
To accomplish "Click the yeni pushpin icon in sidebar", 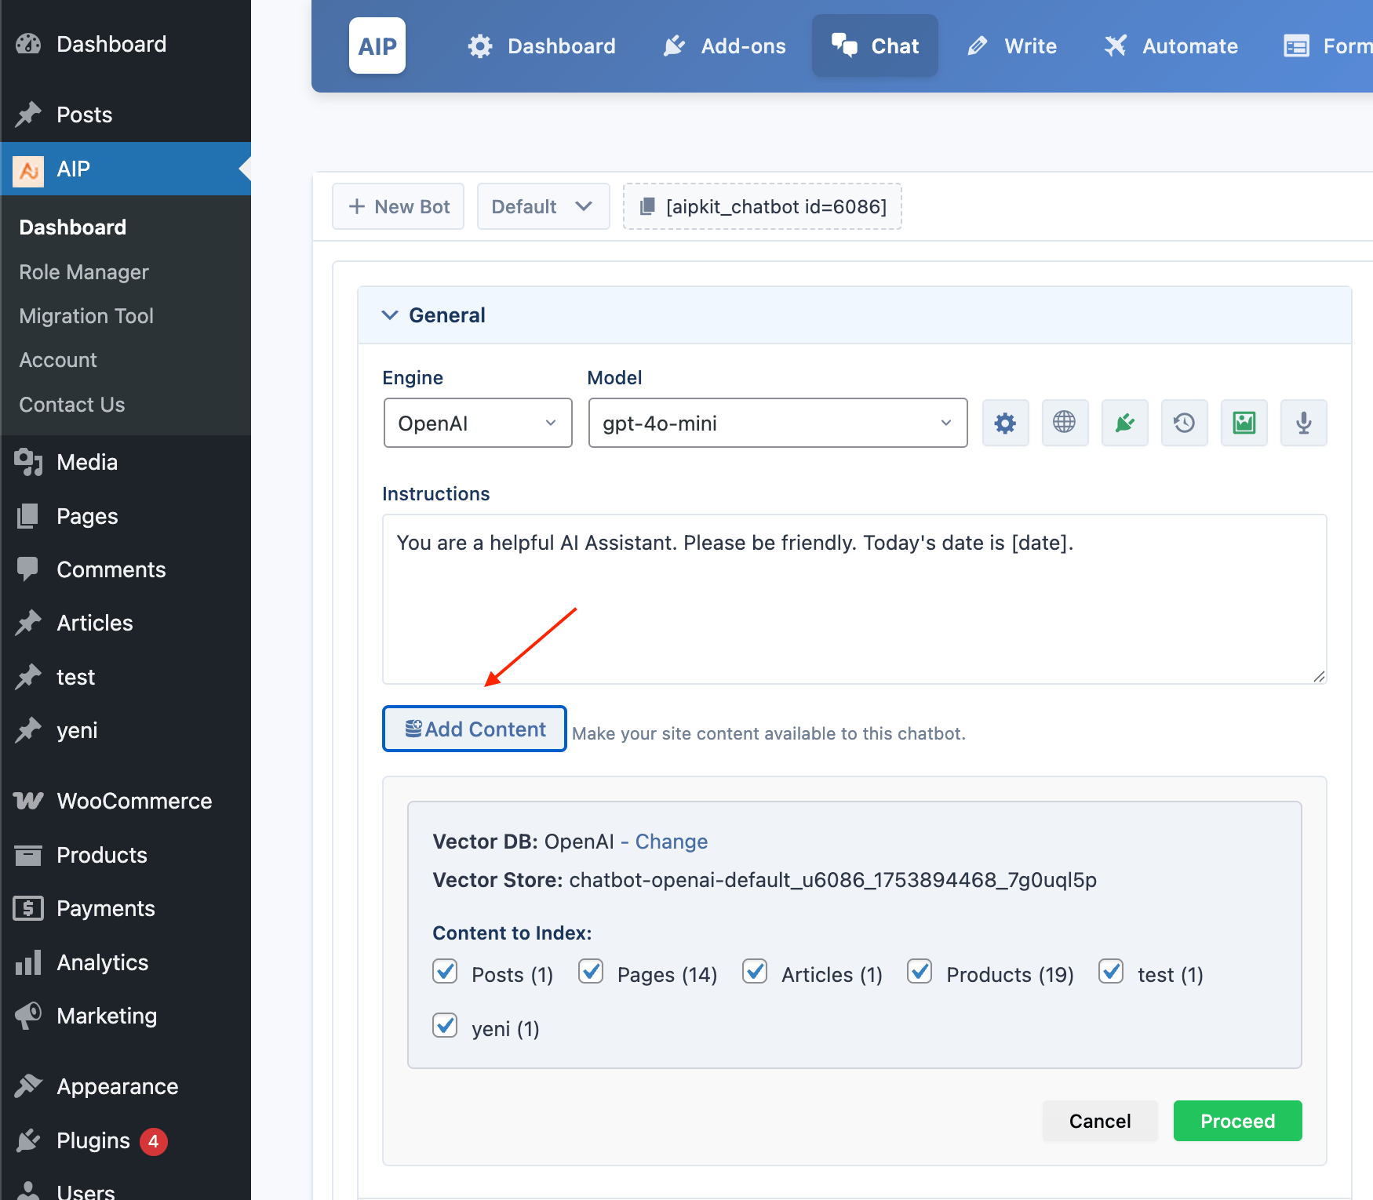I will (28, 730).
